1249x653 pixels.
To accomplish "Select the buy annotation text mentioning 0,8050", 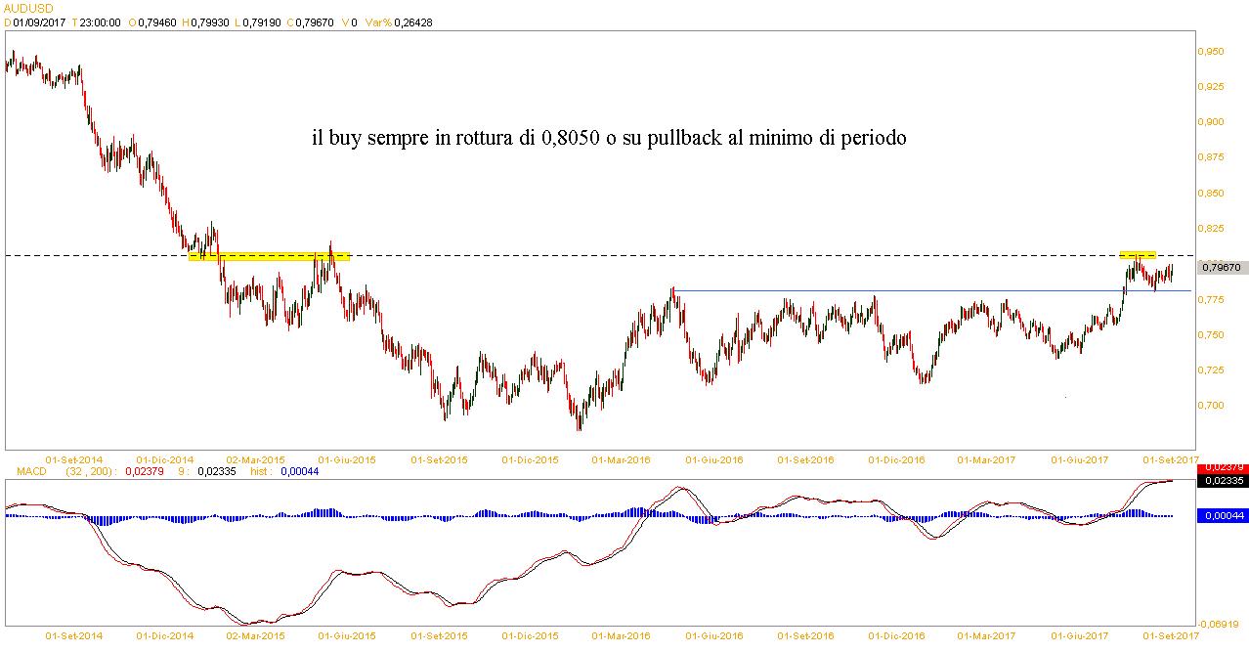I will [x=608, y=139].
